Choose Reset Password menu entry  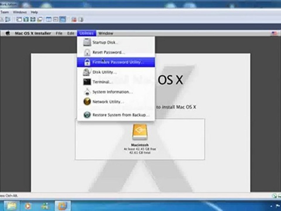[x=116, y=52]
